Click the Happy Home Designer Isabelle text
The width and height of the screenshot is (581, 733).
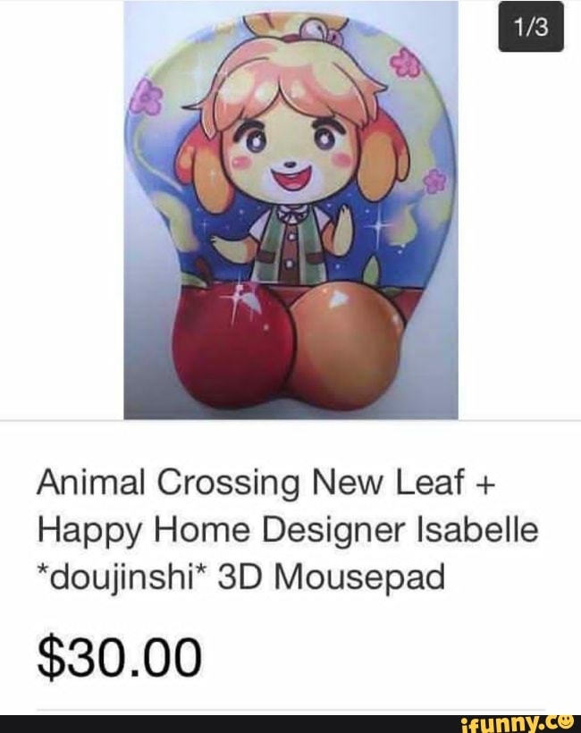click(288, 531)
